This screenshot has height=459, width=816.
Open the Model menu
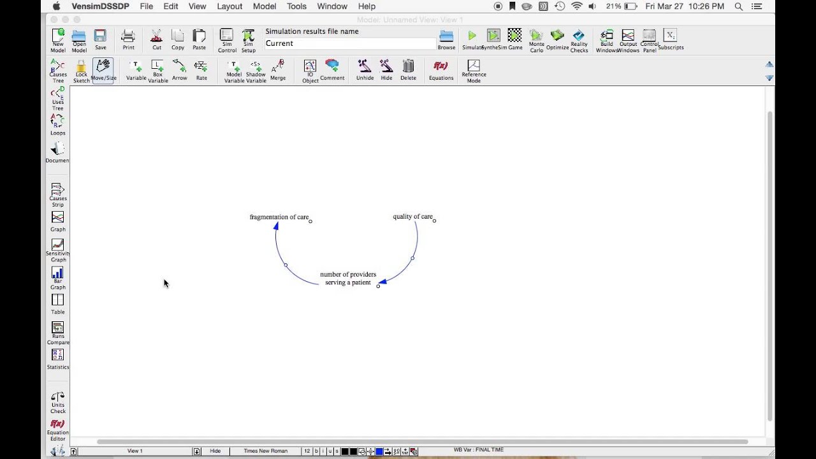tap(265, 6)
